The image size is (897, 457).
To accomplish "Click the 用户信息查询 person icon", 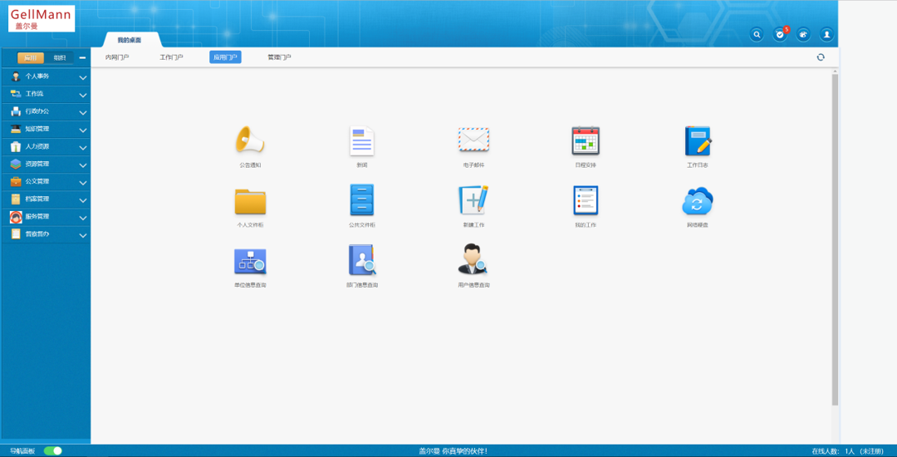I will pos(473,260).
